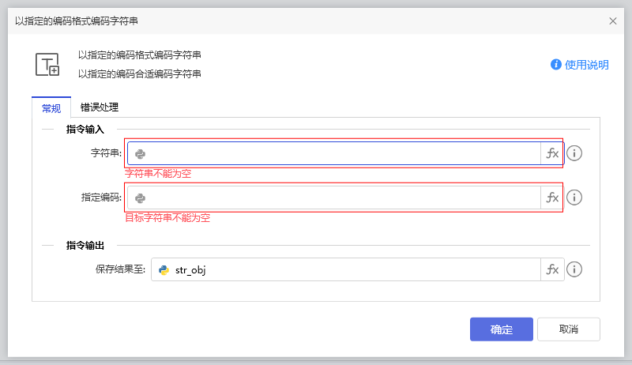This screenshot has width=632, height=365.
Task: Show info tooltip for 字符串 input
Action: pyautogui.click(x=574, y=153)
